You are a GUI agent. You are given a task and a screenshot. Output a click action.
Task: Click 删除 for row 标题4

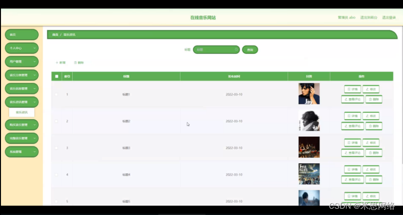(374, 179)
